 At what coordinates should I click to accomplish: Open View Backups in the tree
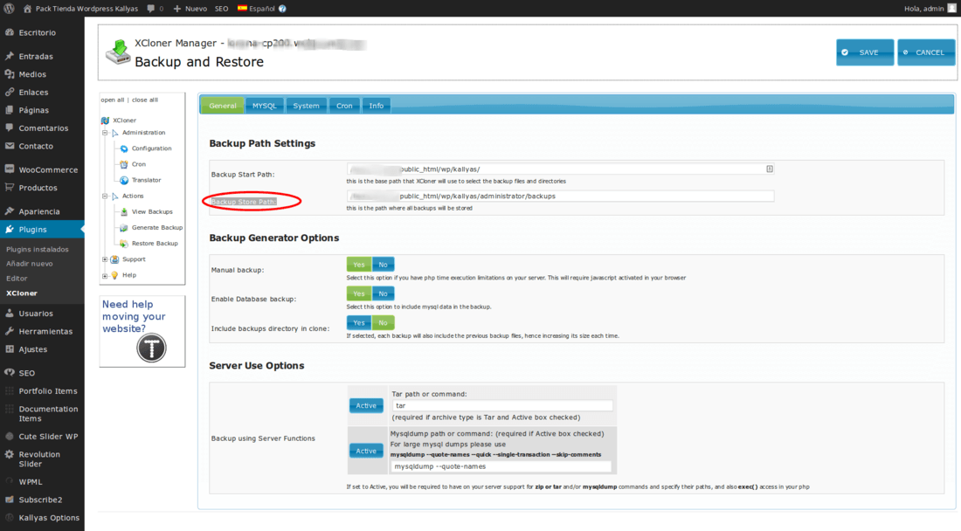(152, 212)
